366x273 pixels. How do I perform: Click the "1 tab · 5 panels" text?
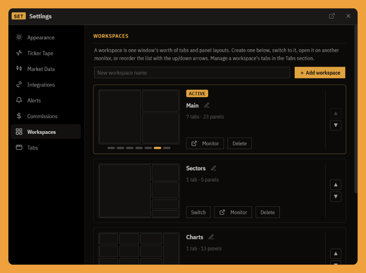click(202, 180)
